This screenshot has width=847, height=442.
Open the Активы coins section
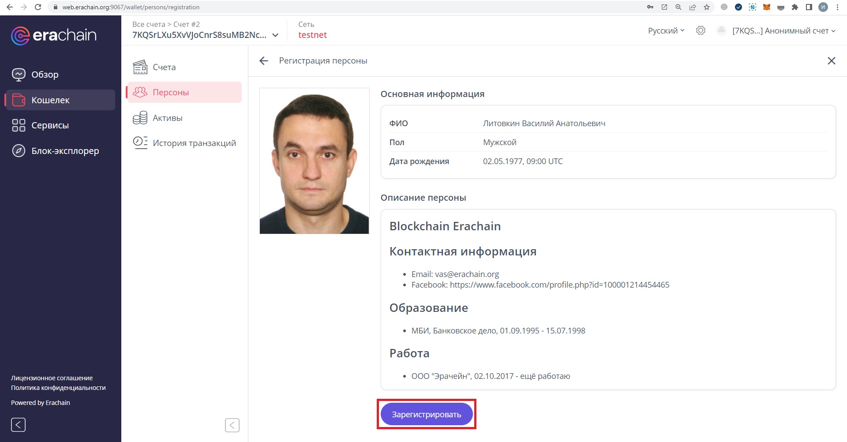pyautogui.click(x=167, y=118)
